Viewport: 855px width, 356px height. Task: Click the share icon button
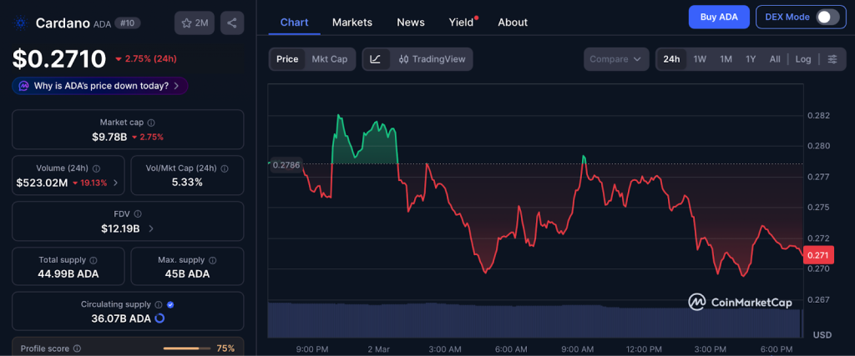pos(232,23)
